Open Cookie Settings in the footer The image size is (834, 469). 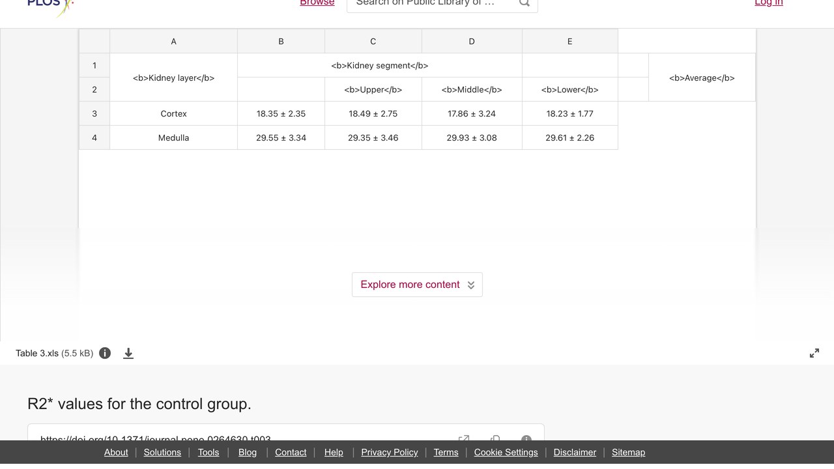(x=506, y=452)
